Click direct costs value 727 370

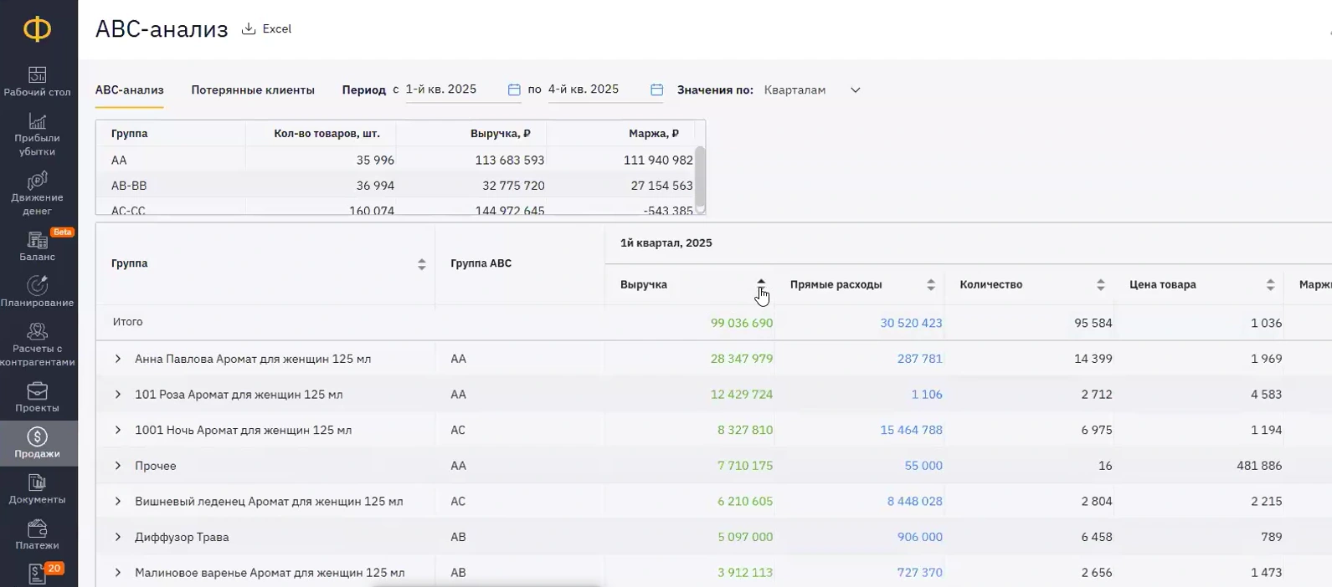click(x=920, y=573)
